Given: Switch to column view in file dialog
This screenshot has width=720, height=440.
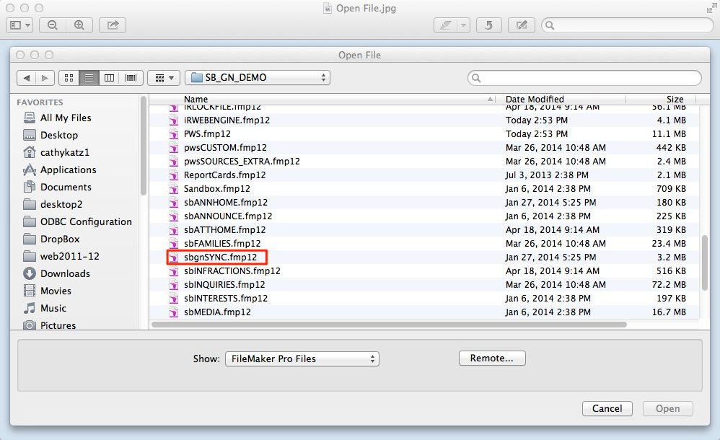Looking at the screenshot, I should click(110, 78).
